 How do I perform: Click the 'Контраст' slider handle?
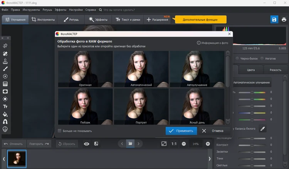252,145
